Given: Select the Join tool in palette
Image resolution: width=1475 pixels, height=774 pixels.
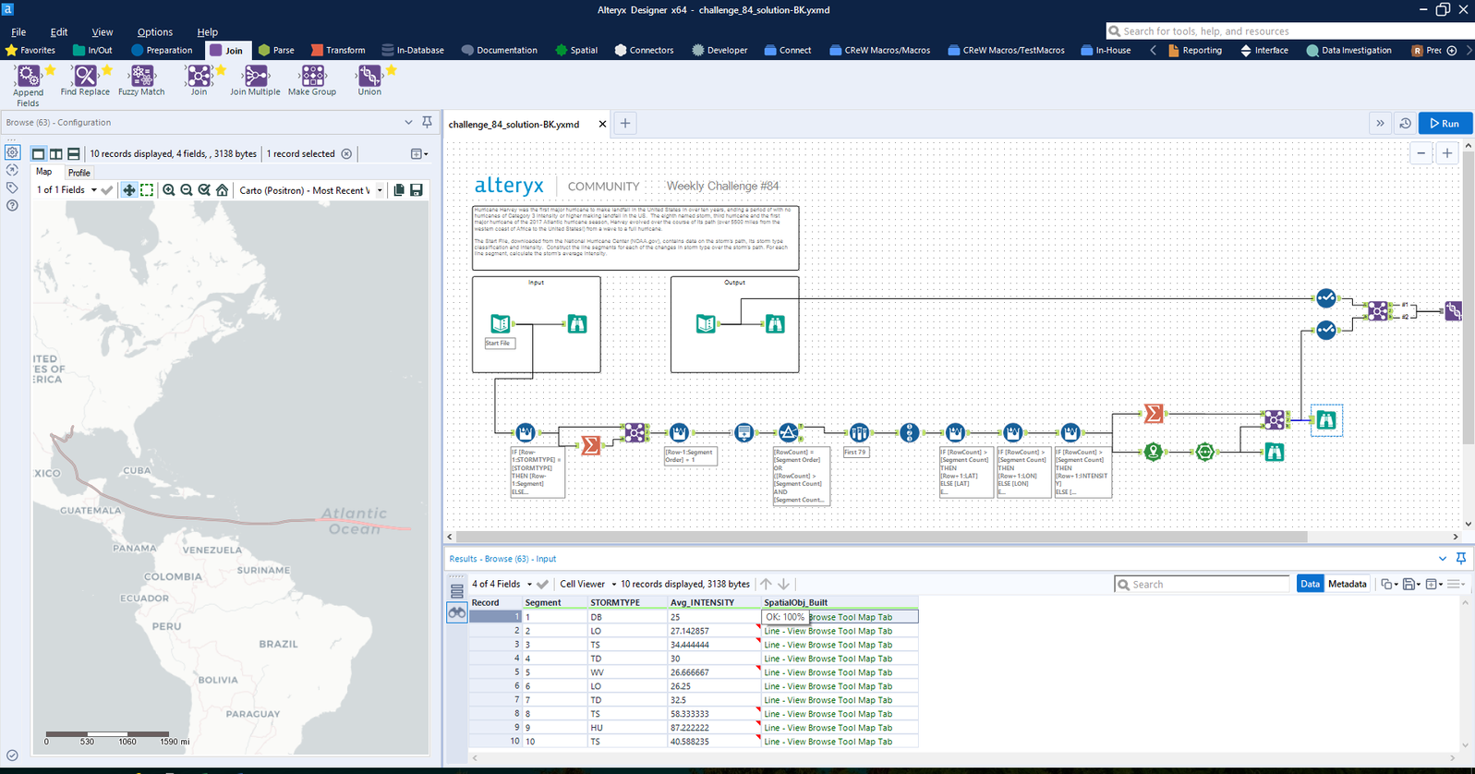Looking at the screenshot, I should tap(199, 76).
